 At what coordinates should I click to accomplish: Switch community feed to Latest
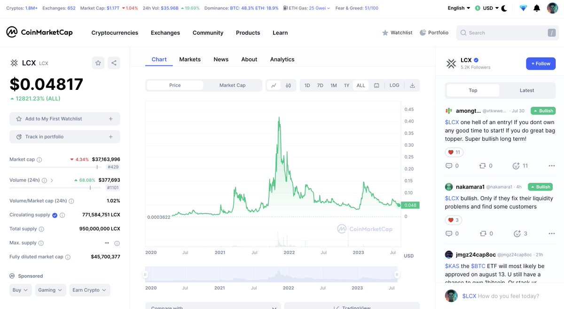click(x=527, y=90)
